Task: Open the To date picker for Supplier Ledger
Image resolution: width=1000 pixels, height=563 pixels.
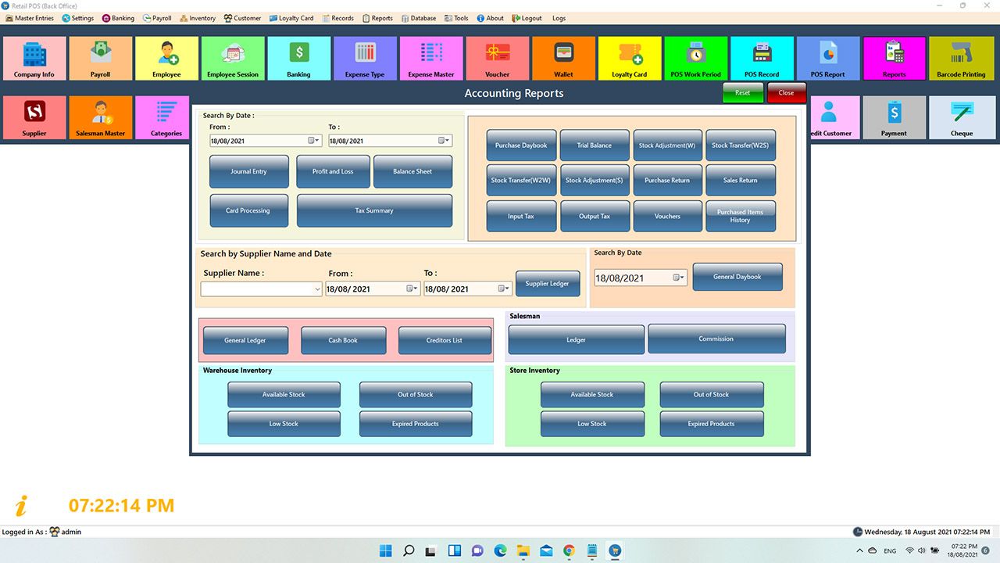Action: (x=506, y=289)
